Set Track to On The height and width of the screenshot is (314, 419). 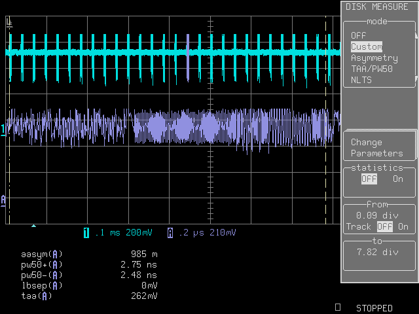pyautogui.click(x=403, y=226)
